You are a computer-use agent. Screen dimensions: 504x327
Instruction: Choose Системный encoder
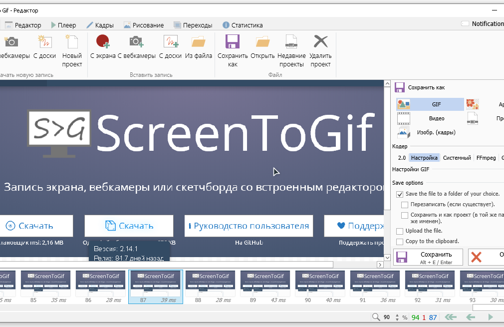(x=457, y=158)
